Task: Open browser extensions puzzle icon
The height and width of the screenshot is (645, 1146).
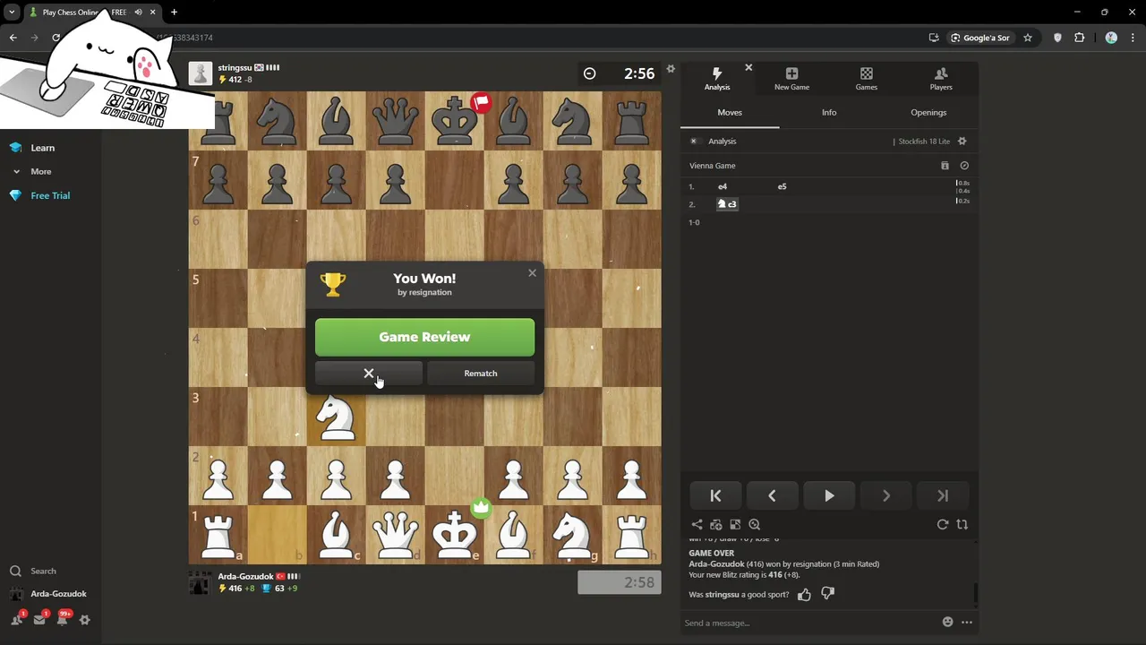Action: (1079, 38)
